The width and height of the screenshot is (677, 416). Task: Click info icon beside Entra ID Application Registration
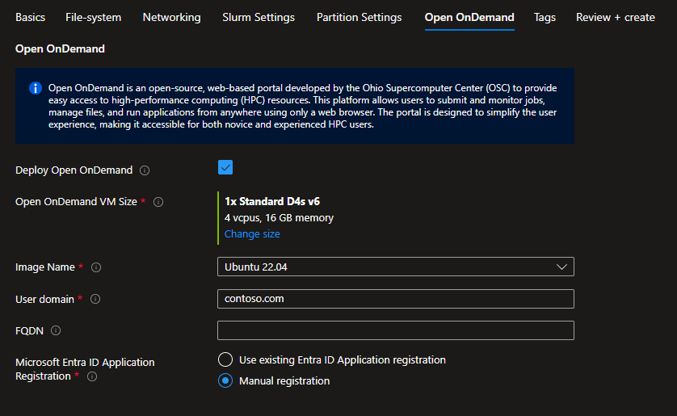tap(92, 376)
